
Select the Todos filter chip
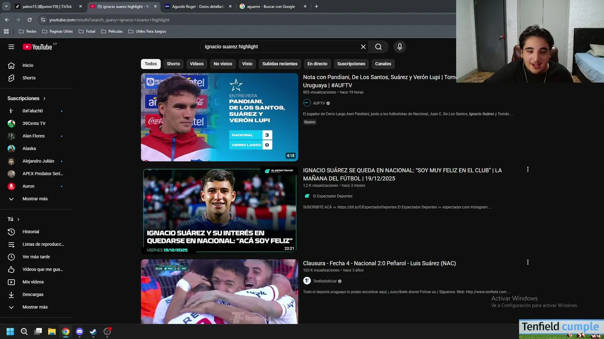pos(151,64)
